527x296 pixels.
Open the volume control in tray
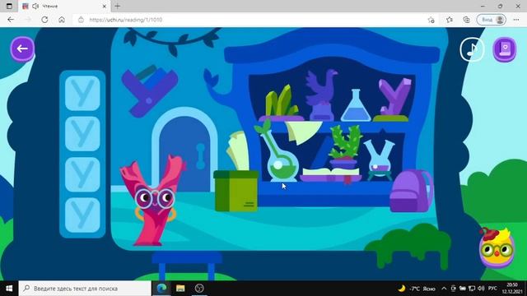tap(481, 289)
